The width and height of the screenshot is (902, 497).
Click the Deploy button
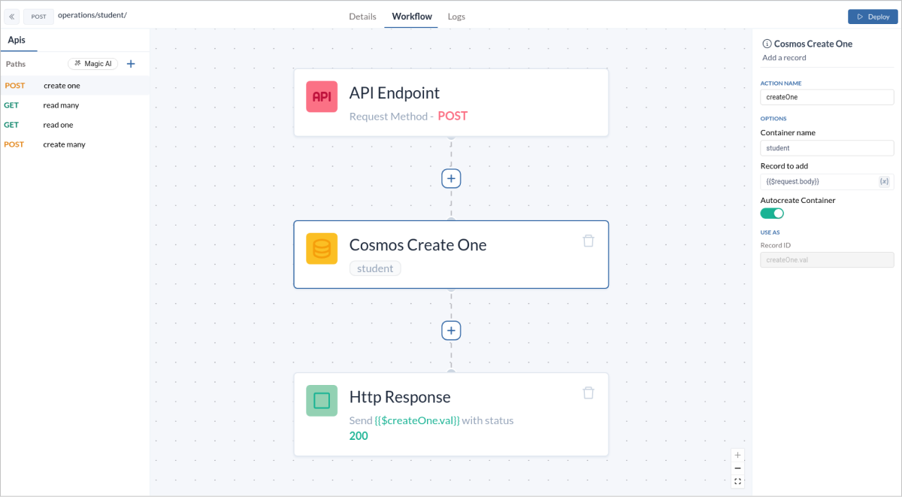[x=872, y=17]
